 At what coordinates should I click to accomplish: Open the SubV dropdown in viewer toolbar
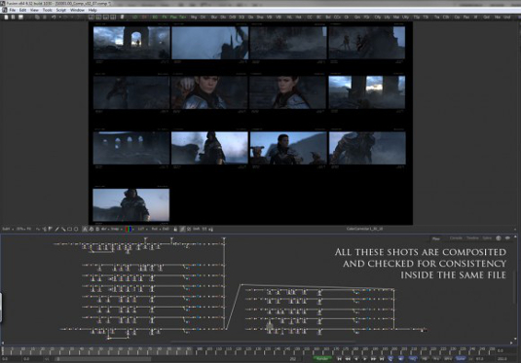(8, 229)
